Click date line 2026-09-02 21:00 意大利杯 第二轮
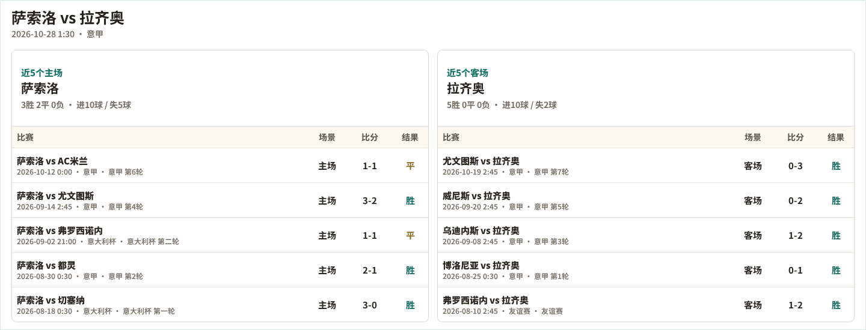This screenshot has height=330, width=866. click(x=98, y=242)
